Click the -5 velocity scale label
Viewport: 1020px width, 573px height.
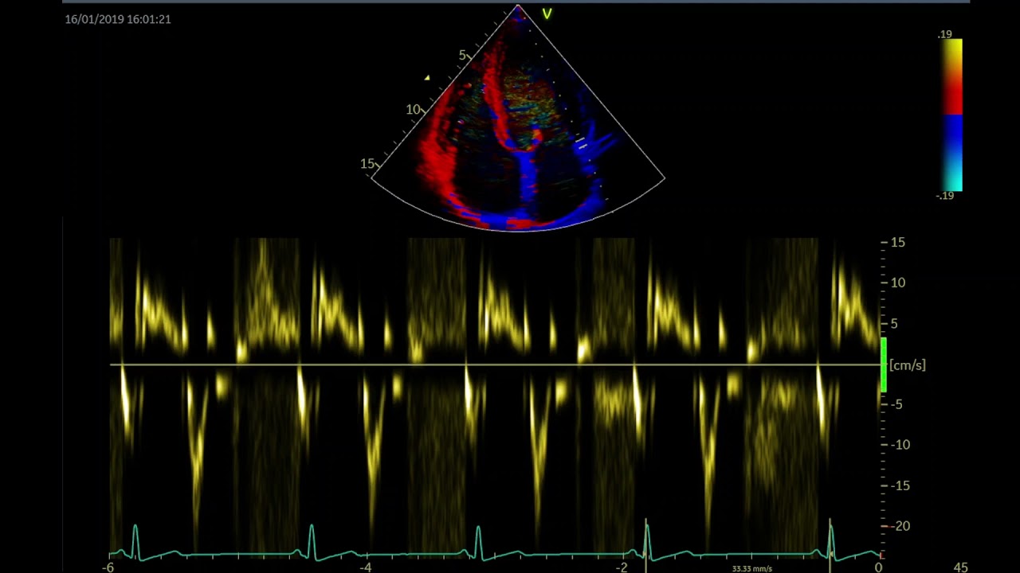pyautogui.click(x=896, y=404)
